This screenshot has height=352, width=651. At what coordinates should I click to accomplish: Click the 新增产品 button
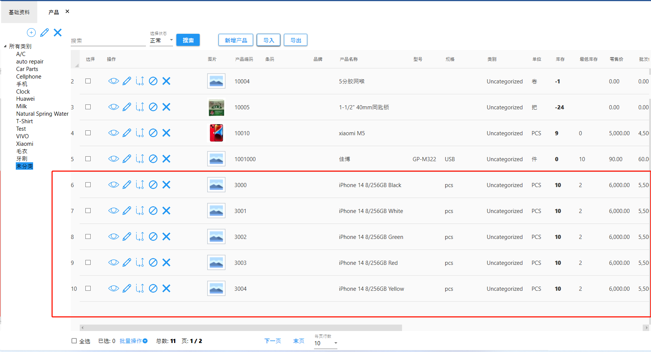236,40
